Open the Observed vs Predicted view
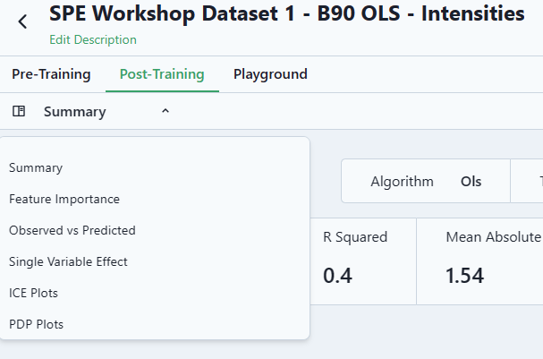The image size is (543, 359). tap(72, 230)
